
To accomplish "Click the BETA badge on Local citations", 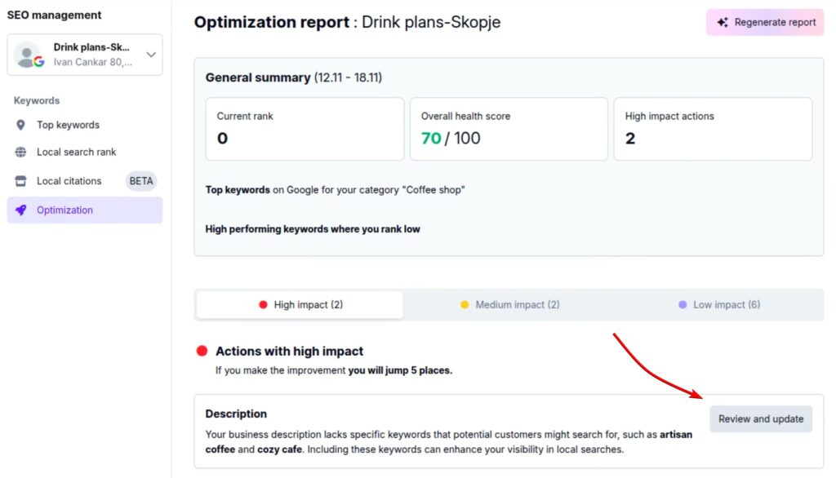I will click(x=140, y=180).
